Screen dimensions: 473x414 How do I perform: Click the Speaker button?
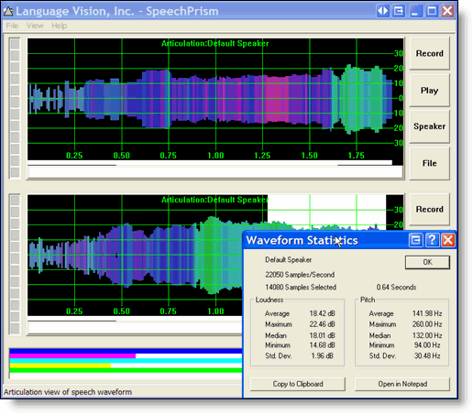(x=429, y=126)
